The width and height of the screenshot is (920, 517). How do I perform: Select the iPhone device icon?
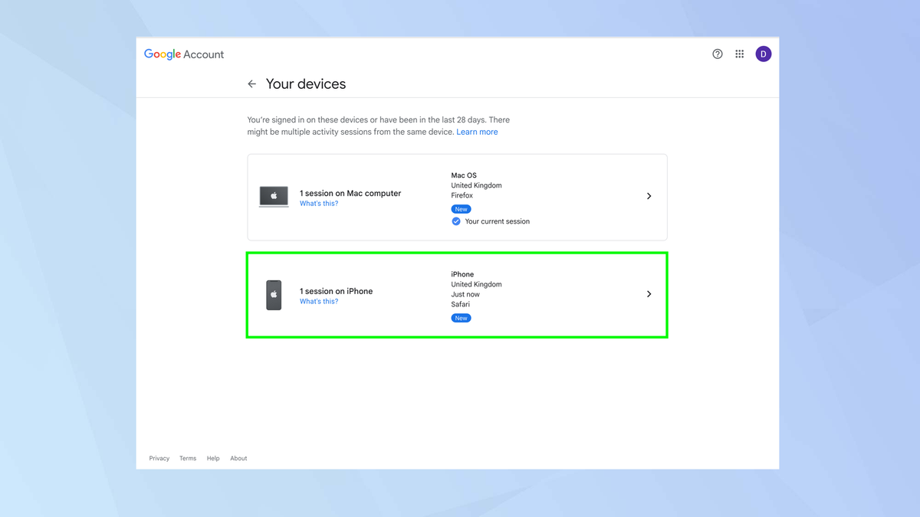[x=274, y=295]
